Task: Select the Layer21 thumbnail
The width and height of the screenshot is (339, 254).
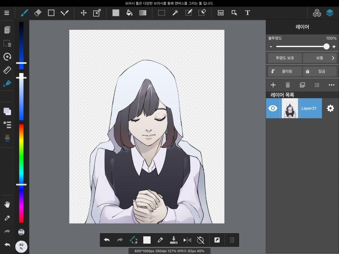Action: pyautogui.click(x=290, y=108)
